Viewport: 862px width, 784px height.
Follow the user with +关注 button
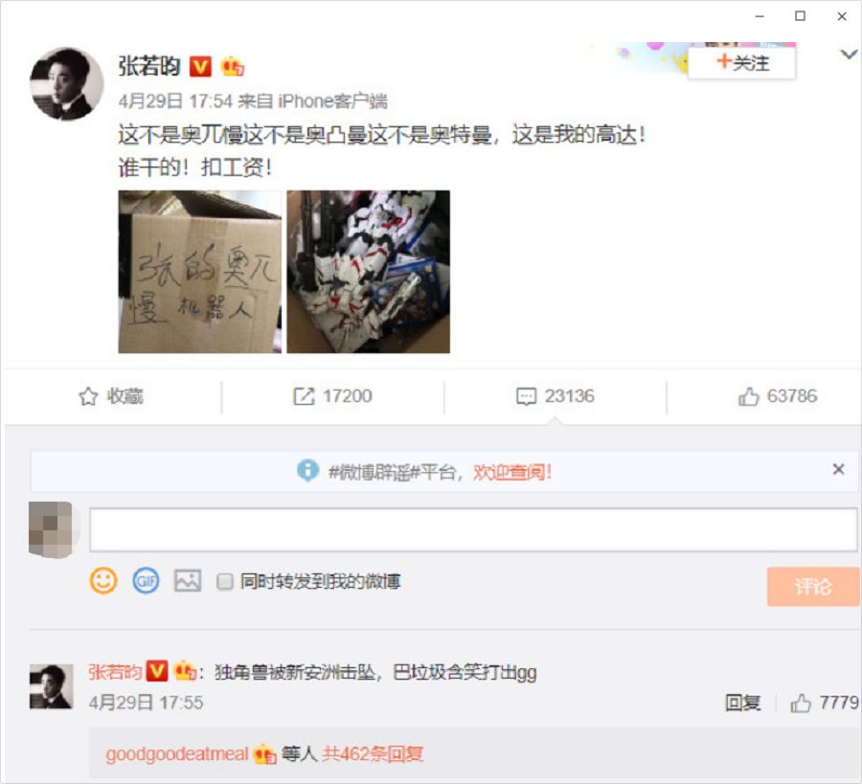pos(741,62)
